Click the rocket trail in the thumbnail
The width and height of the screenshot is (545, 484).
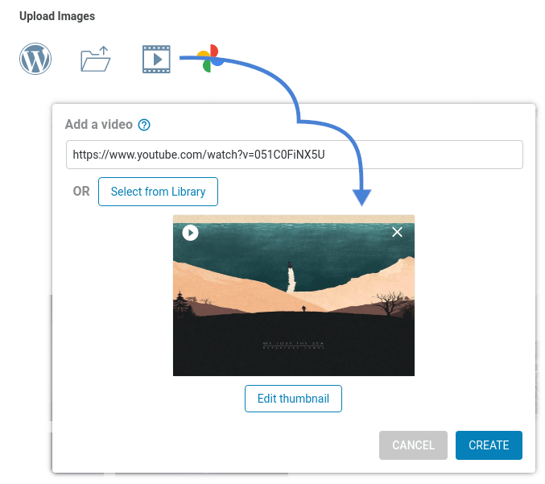pyautogui.click(x=288, y=275)
